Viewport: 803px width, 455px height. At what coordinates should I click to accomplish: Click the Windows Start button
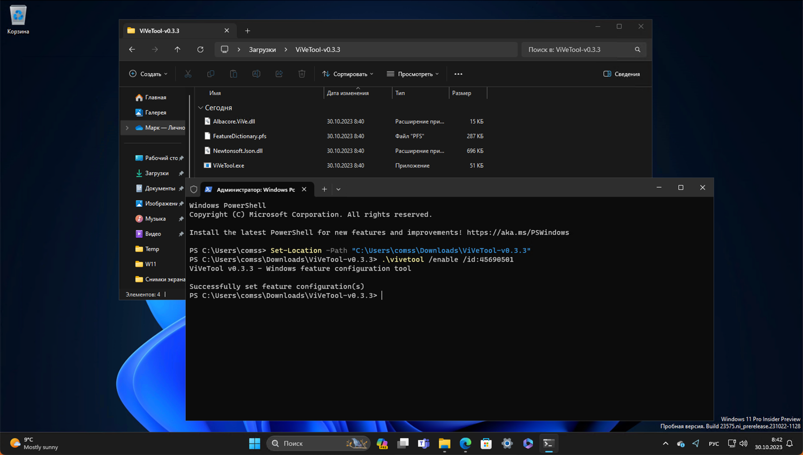point(254,443)
